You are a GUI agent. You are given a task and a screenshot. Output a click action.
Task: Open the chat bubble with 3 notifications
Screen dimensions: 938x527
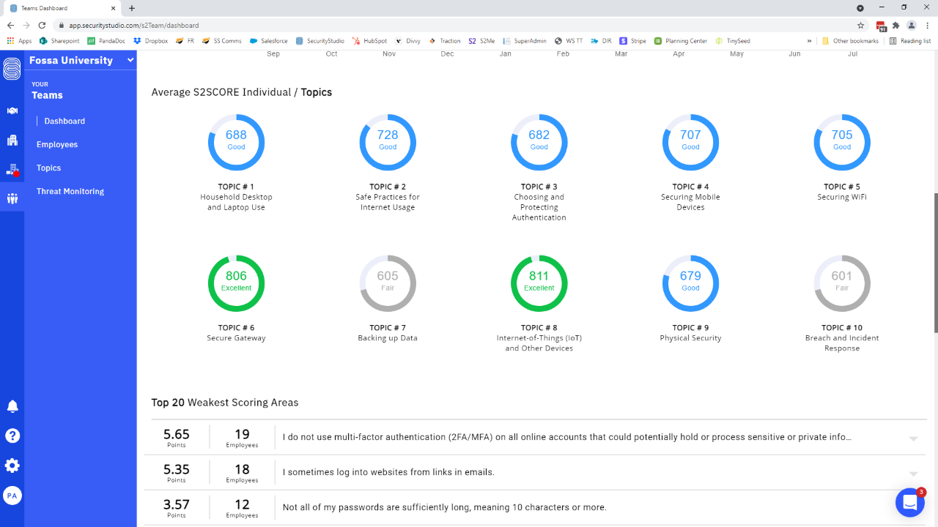909,502
